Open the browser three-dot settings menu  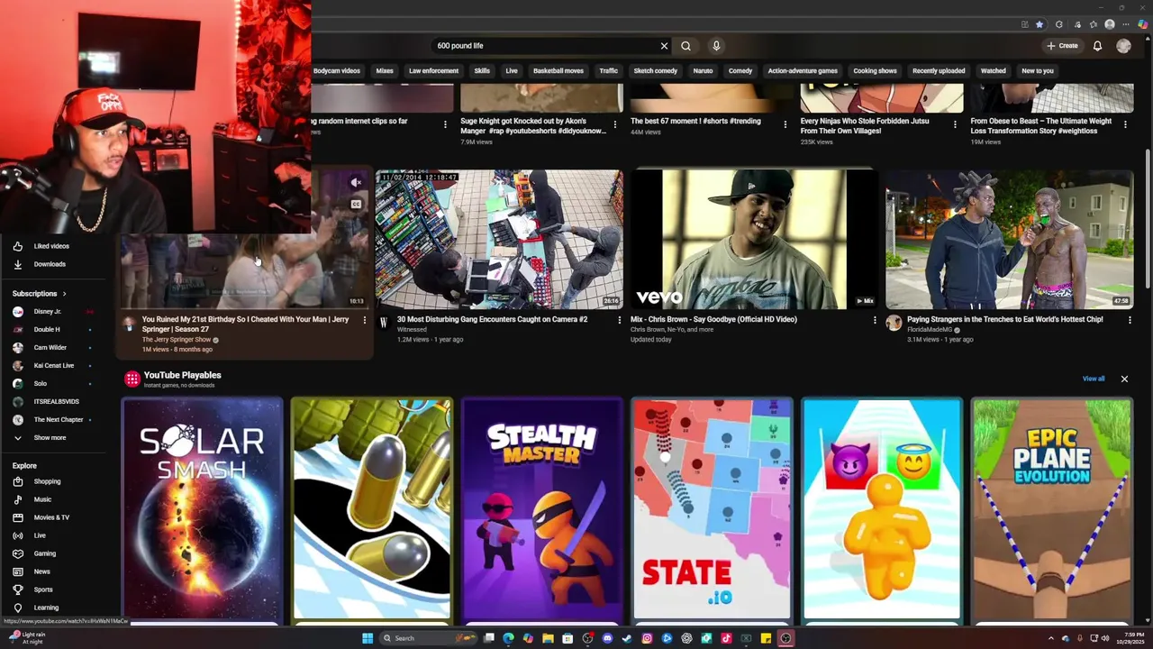1126,24
